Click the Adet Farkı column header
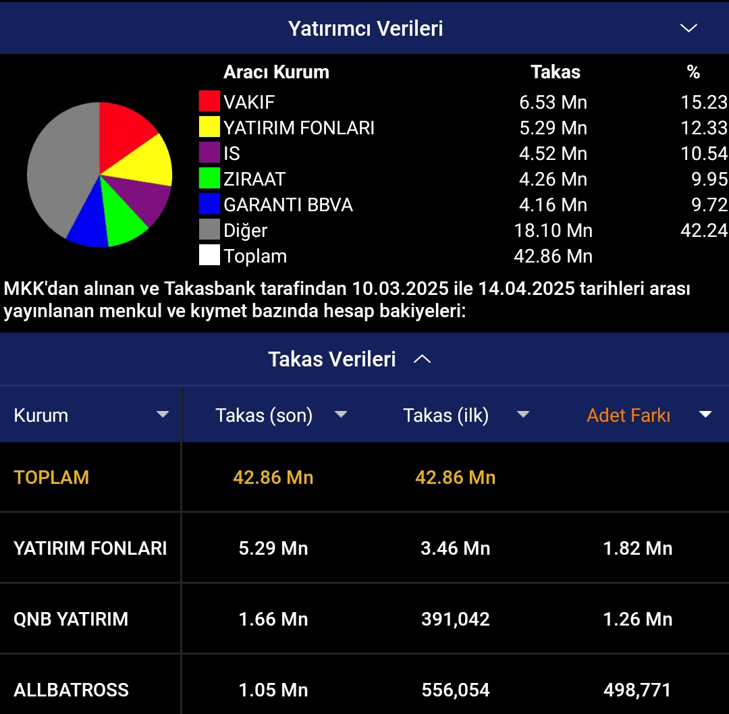The height and width of the screenshot is (714, 729). (x=638, y=414)
